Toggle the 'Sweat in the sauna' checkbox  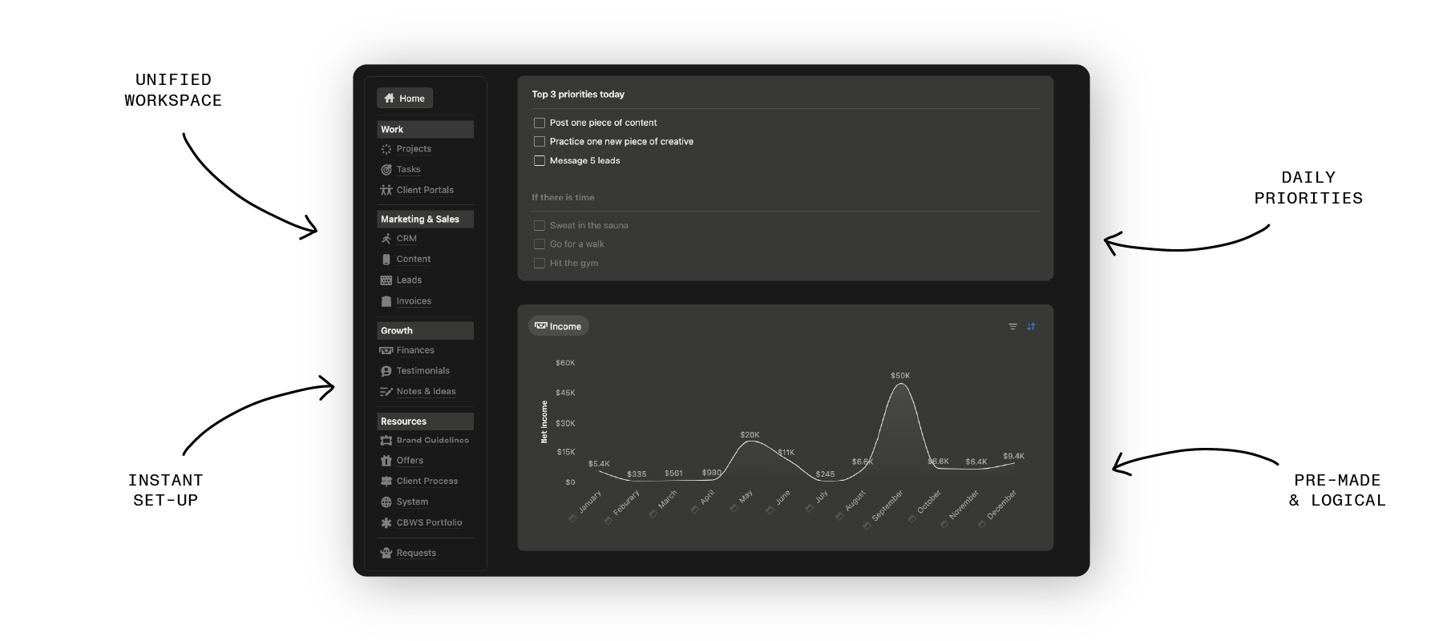(x=540, y=226)
